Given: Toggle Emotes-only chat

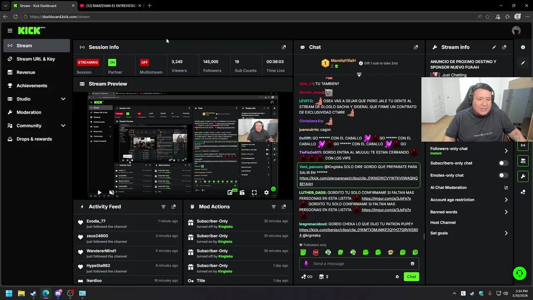Looking at the screenshot, I should [x=503, y=175].
